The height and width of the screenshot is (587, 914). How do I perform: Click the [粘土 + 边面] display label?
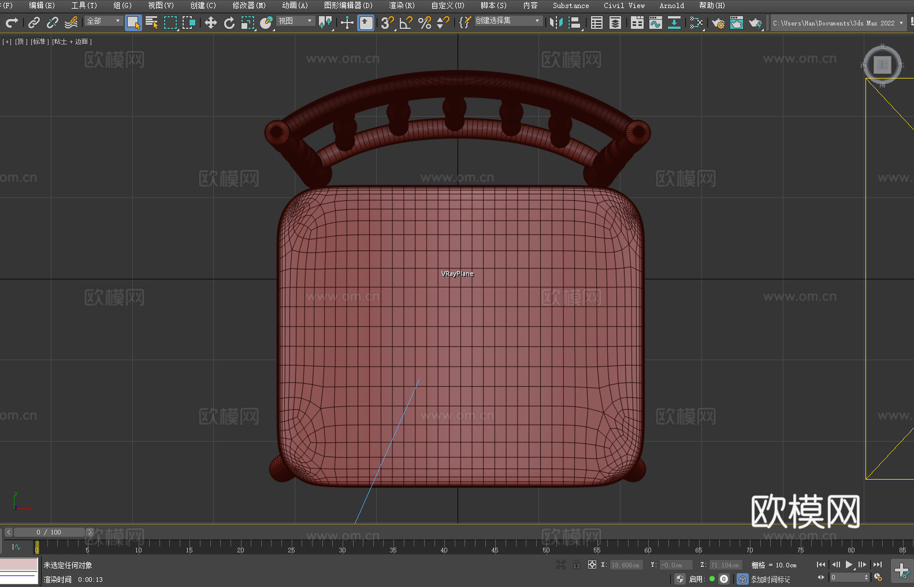[72, 42]
